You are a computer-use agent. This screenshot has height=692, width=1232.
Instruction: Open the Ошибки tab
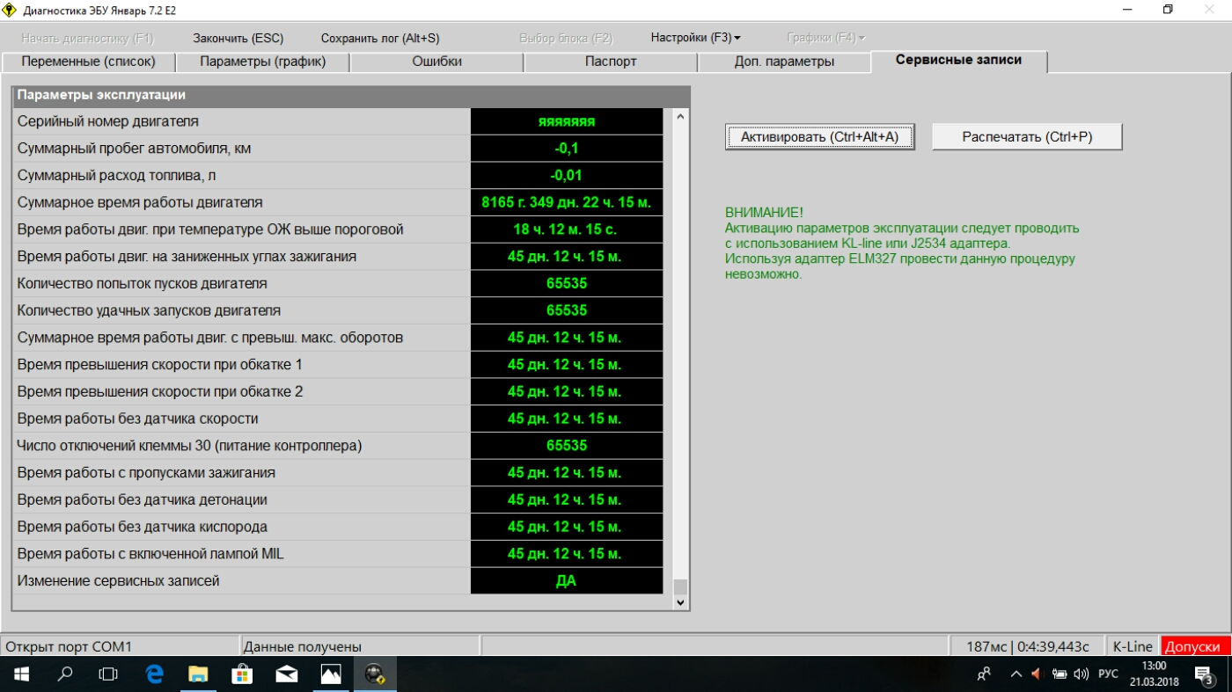pyautogui.click(x=436, y=62)
